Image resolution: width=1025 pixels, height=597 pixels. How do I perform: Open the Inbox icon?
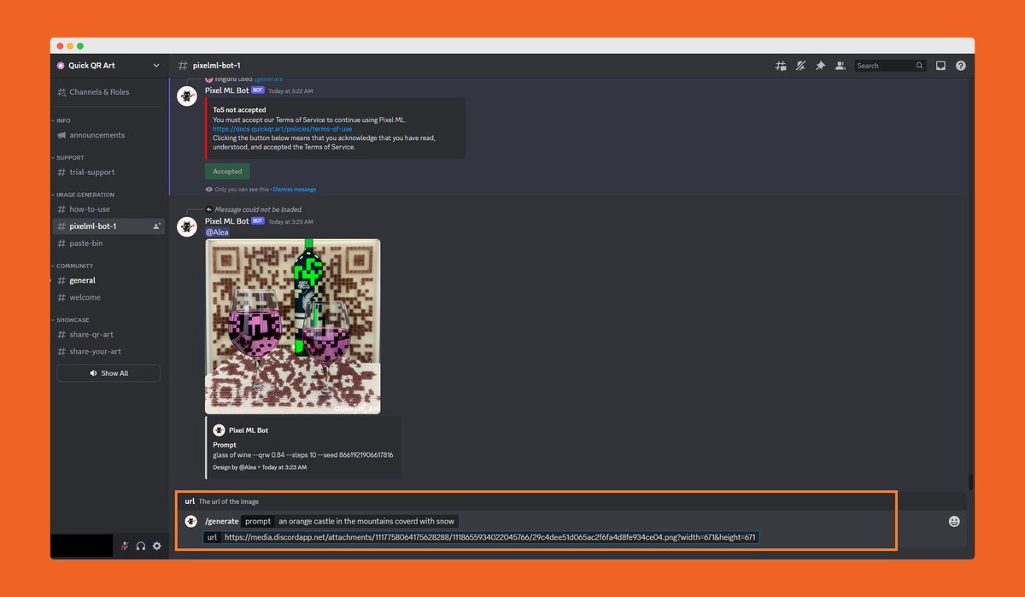(940, 66)
